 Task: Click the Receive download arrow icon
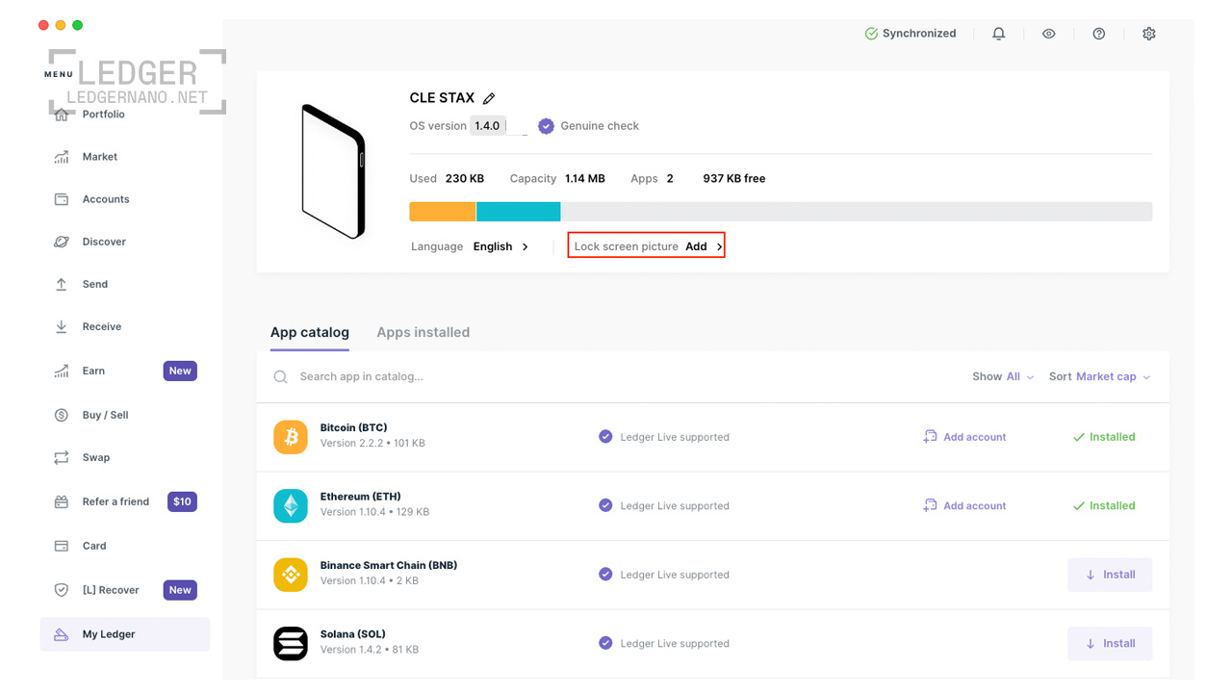[62, 326]
